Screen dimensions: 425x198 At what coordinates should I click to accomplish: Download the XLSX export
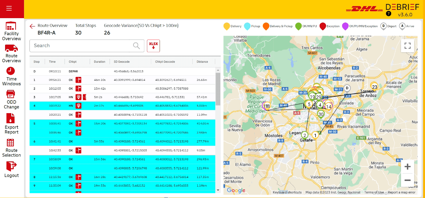click(153, 46)
